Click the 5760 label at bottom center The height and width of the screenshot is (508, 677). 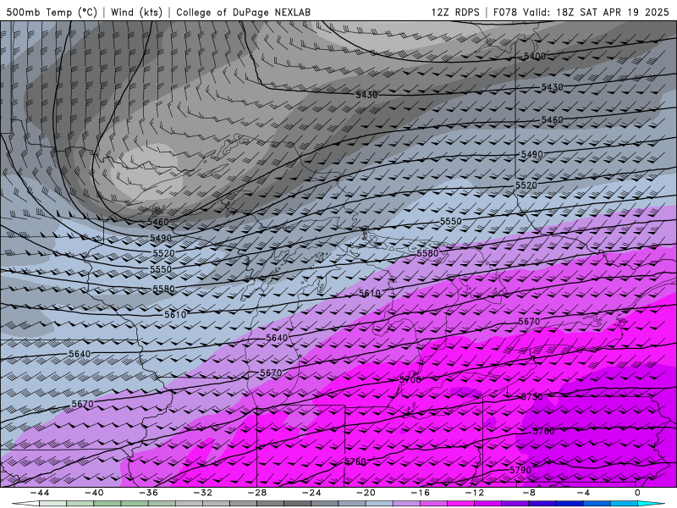point(355,461)
